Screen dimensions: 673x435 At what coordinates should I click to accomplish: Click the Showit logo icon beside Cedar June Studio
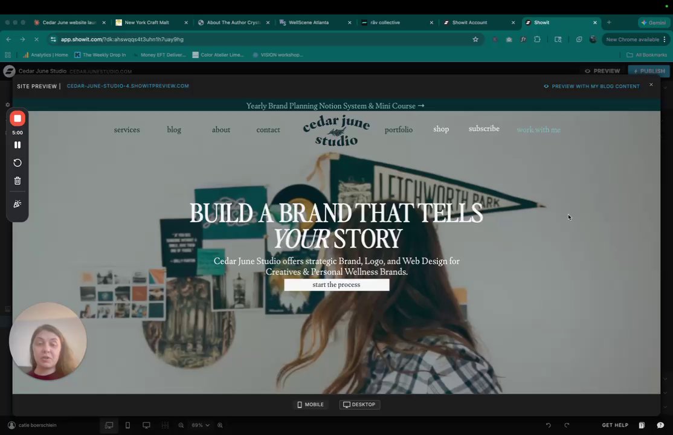9,71
